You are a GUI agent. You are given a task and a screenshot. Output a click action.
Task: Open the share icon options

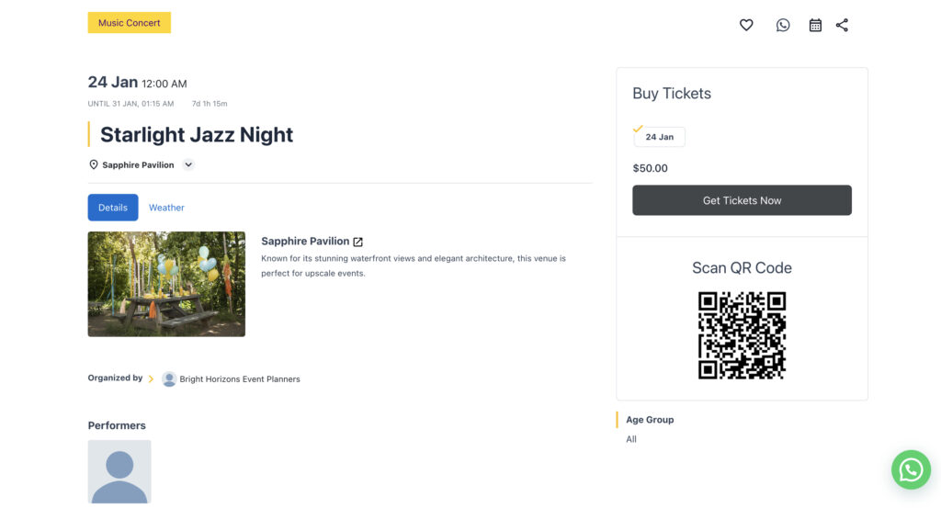pos(842,26)
